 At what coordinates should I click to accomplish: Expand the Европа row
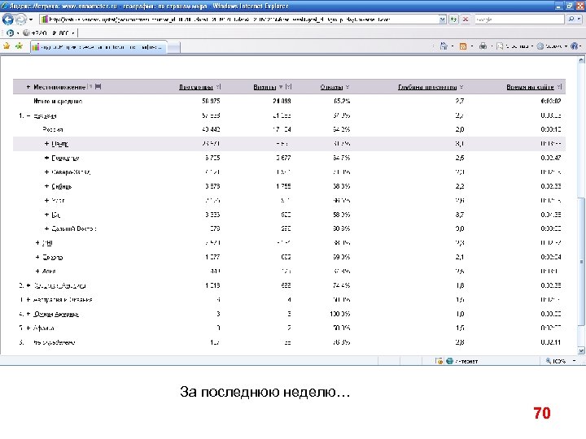(x=37, y=257)
